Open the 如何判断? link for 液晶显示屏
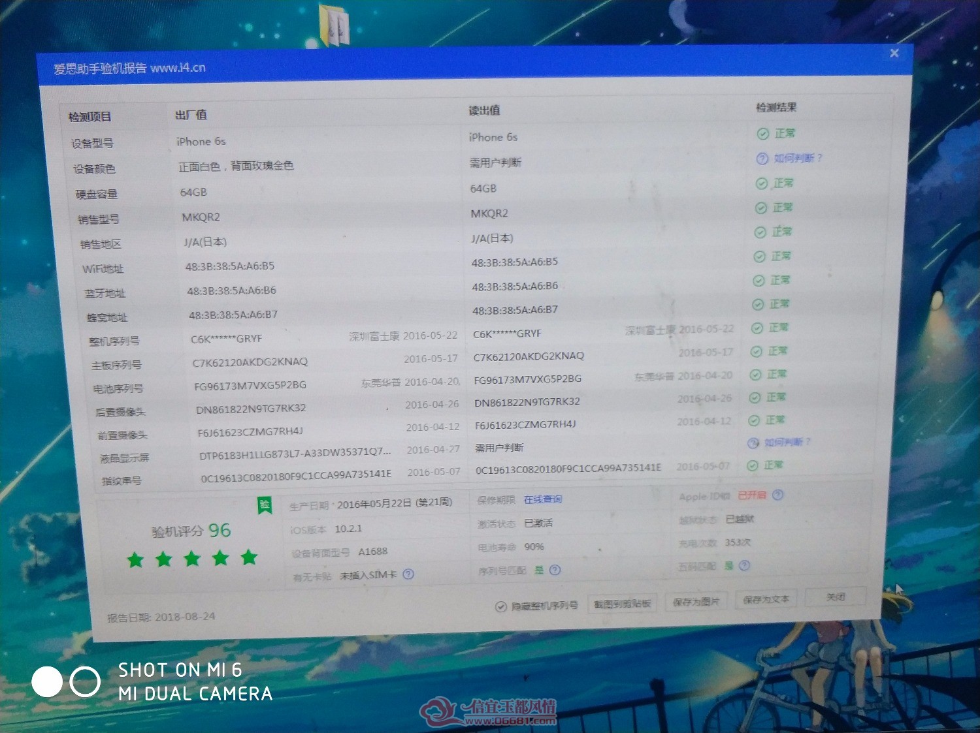980x733 pixels. point(787,443)
